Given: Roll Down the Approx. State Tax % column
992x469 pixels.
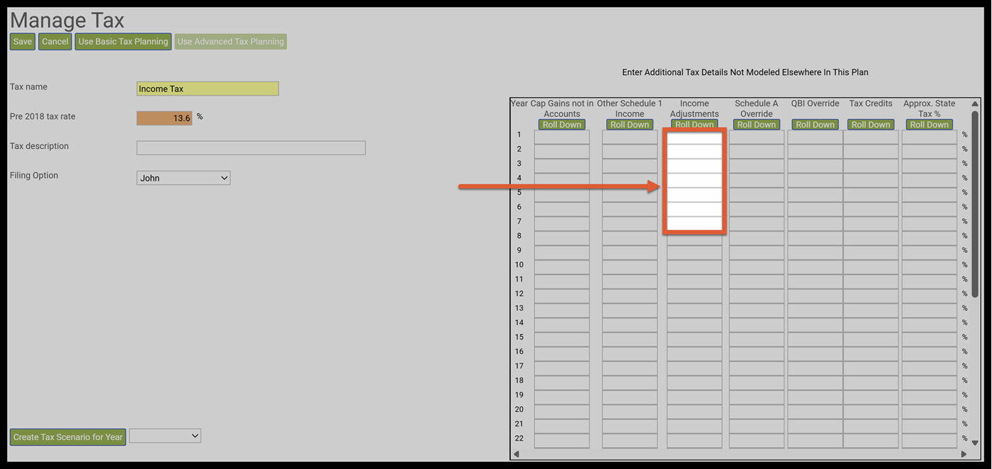Looking at the screenshot, I should coord(929,125).
